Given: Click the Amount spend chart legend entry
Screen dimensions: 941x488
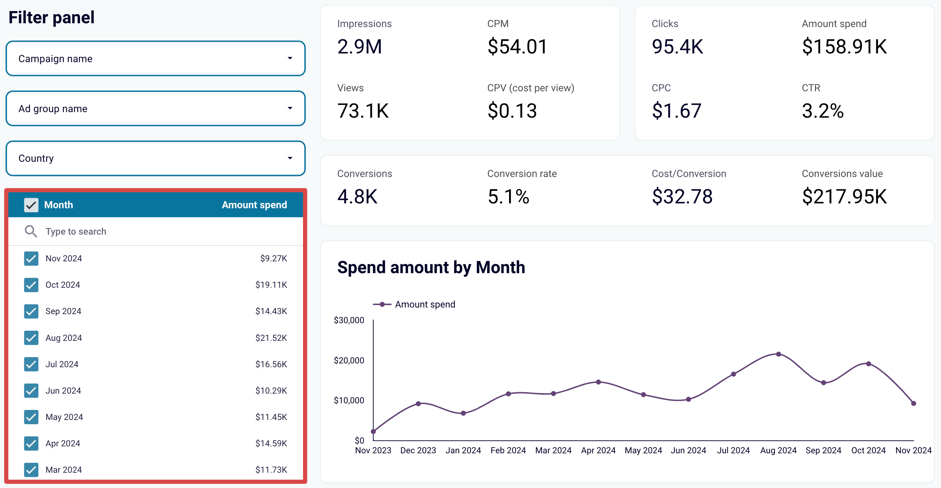Looking at the screenshot, I should coord(414,304).
